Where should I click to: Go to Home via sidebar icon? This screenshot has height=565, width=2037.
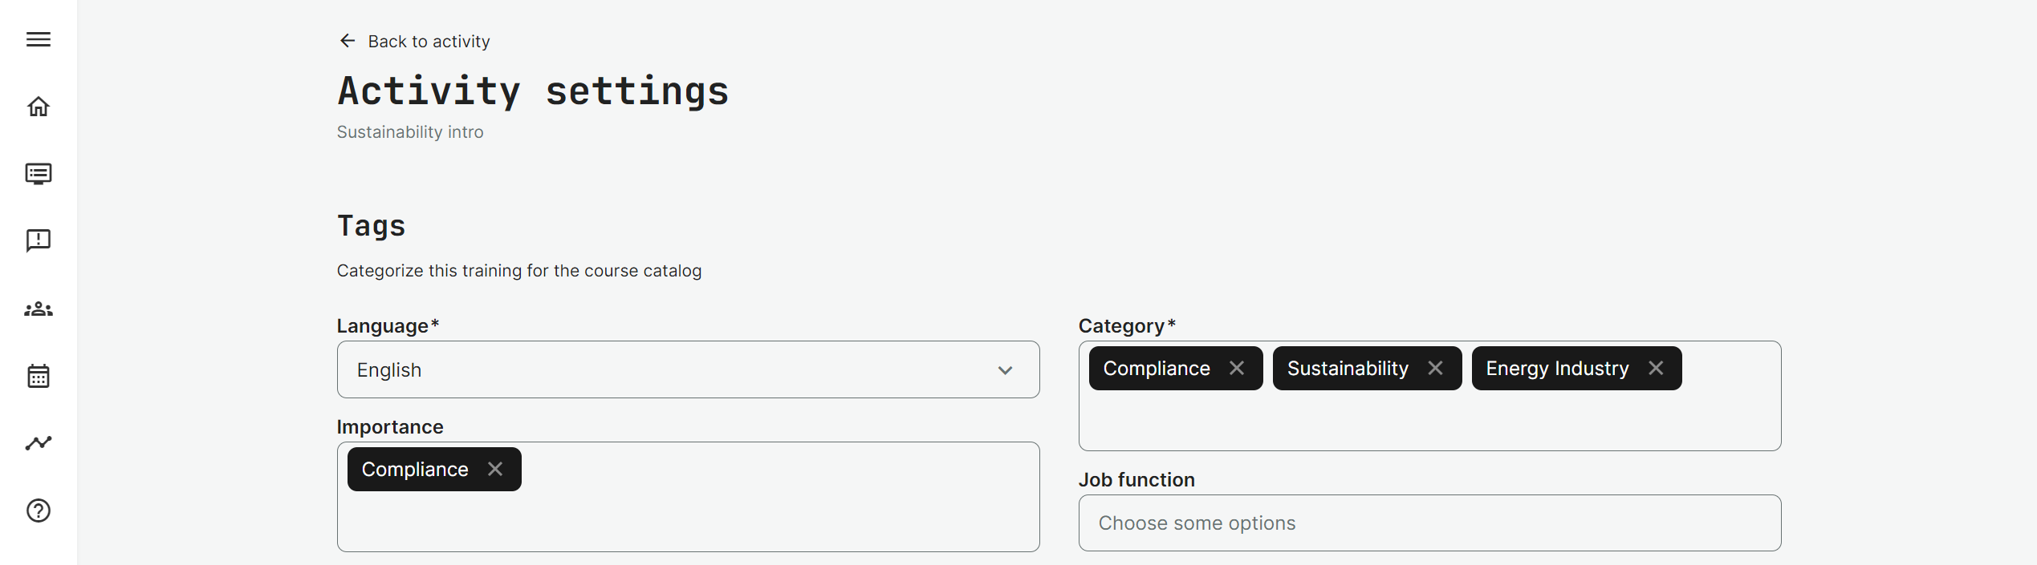[x=39, y=107]
